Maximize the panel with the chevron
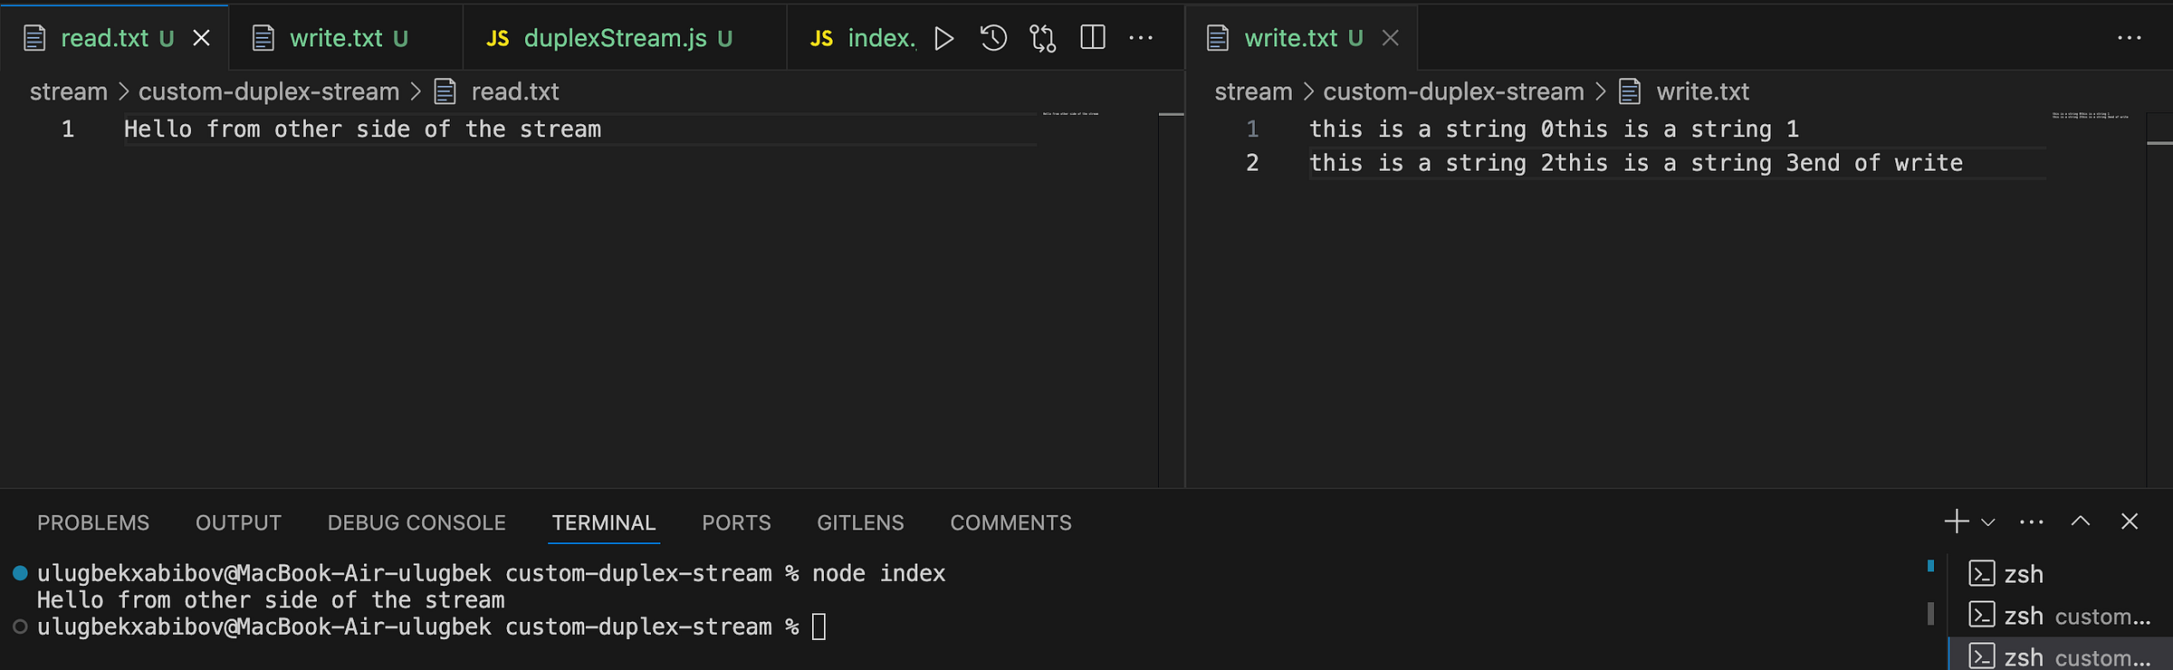The width and height of the screenshot is (2173, 670). click(x=2081, y=522)
